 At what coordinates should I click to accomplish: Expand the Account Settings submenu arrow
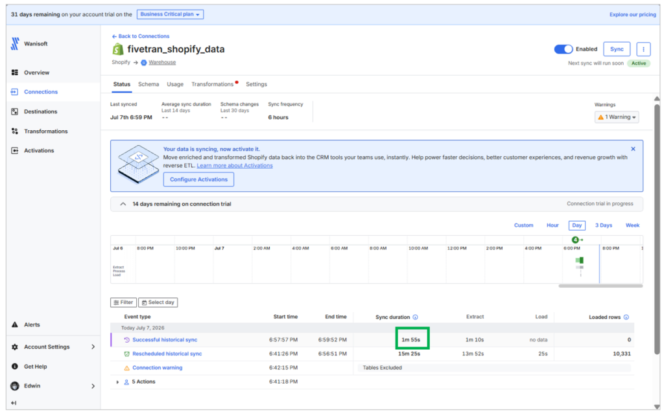point(93,347)
